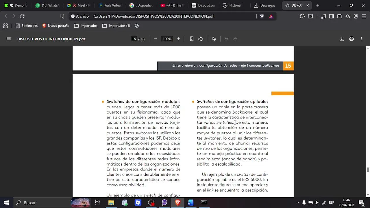The width and height of the screenshot is (370, 208).
Task: Open a new browser tab
Action: [318, 5]
